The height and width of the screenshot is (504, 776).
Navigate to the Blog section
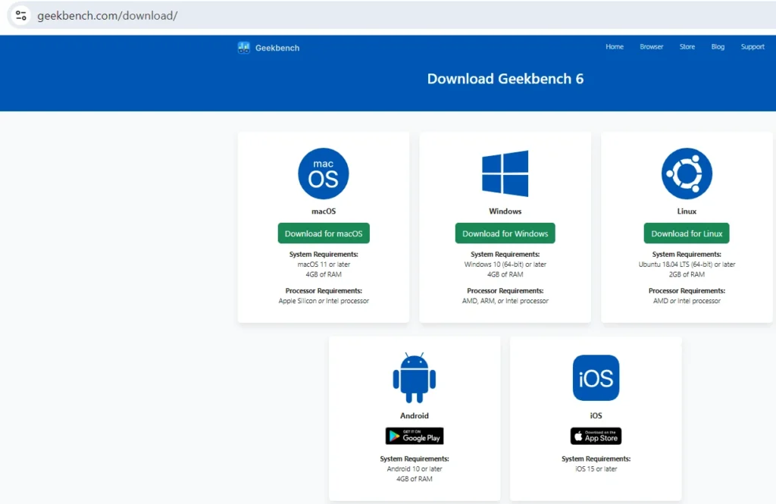(718, 46)
